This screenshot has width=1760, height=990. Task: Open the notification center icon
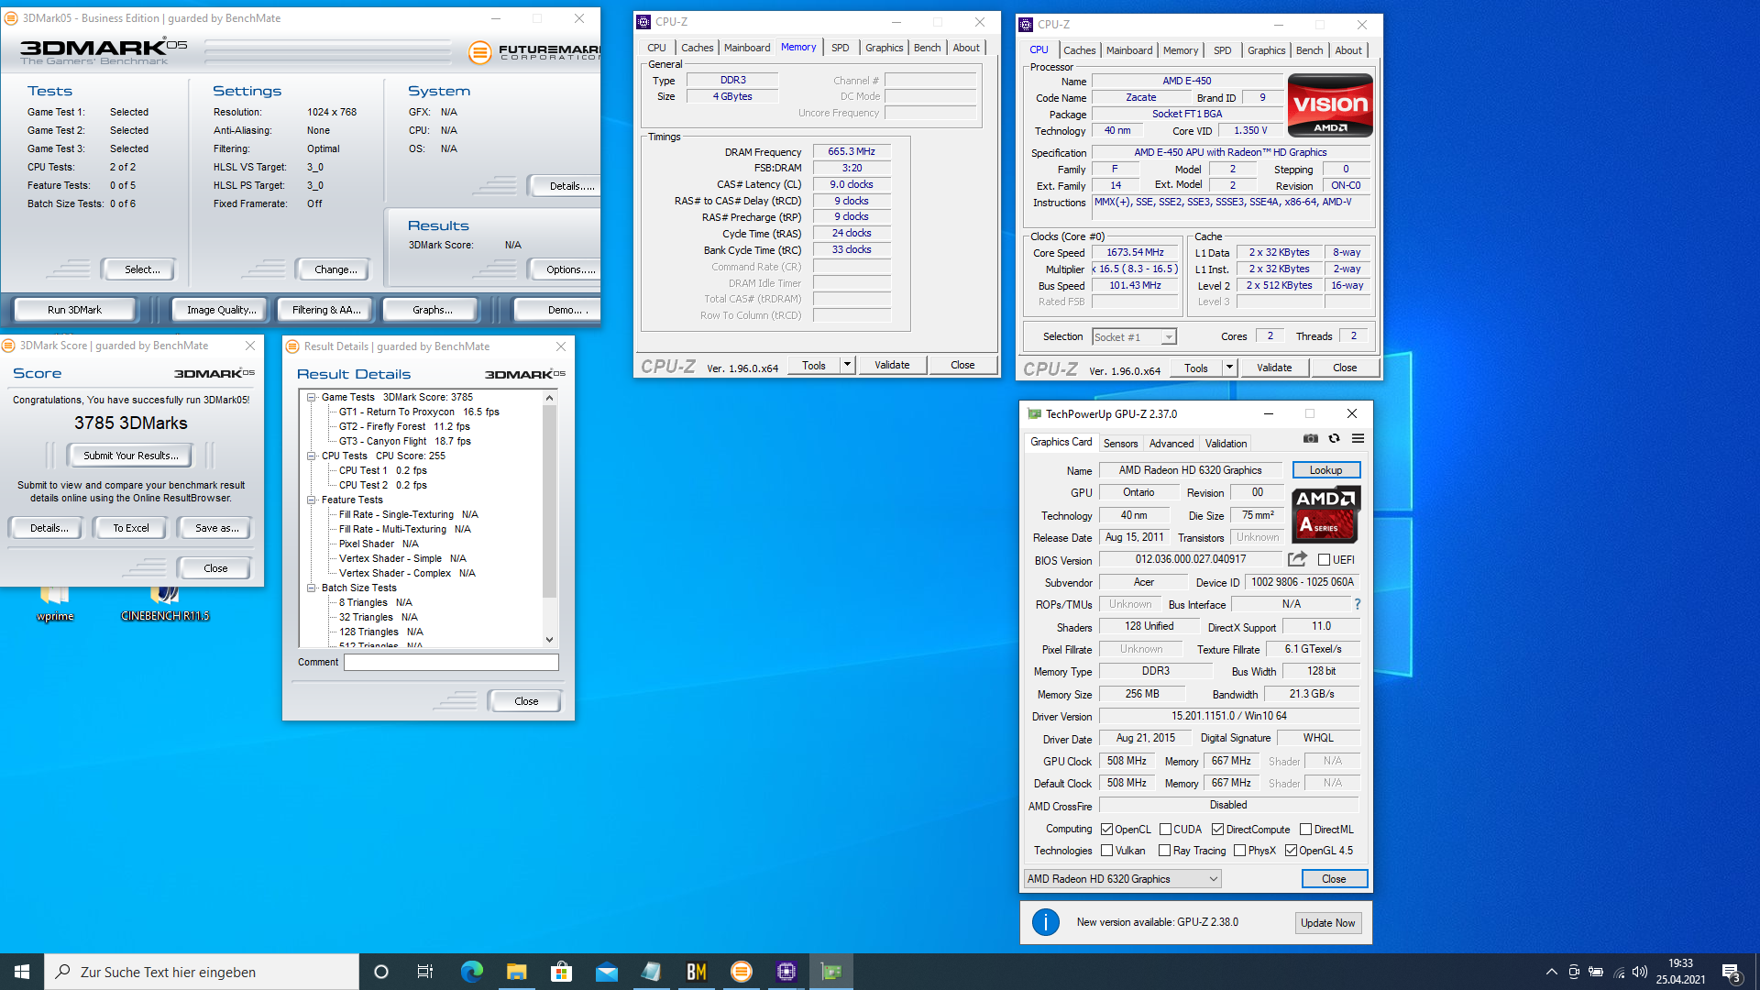tap(1732, 972)
